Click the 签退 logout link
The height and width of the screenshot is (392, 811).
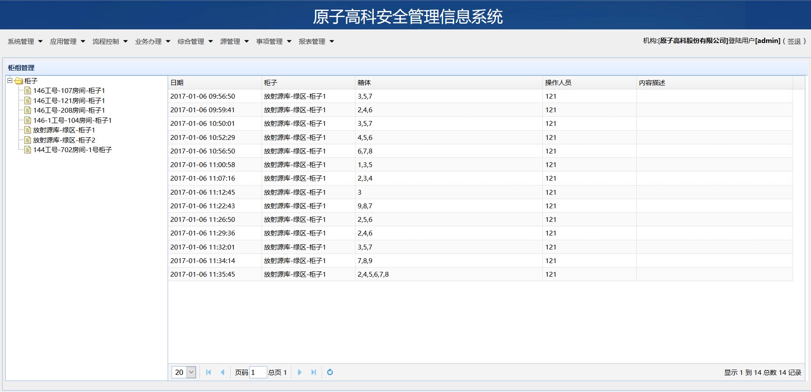click(x=794, y=41)
